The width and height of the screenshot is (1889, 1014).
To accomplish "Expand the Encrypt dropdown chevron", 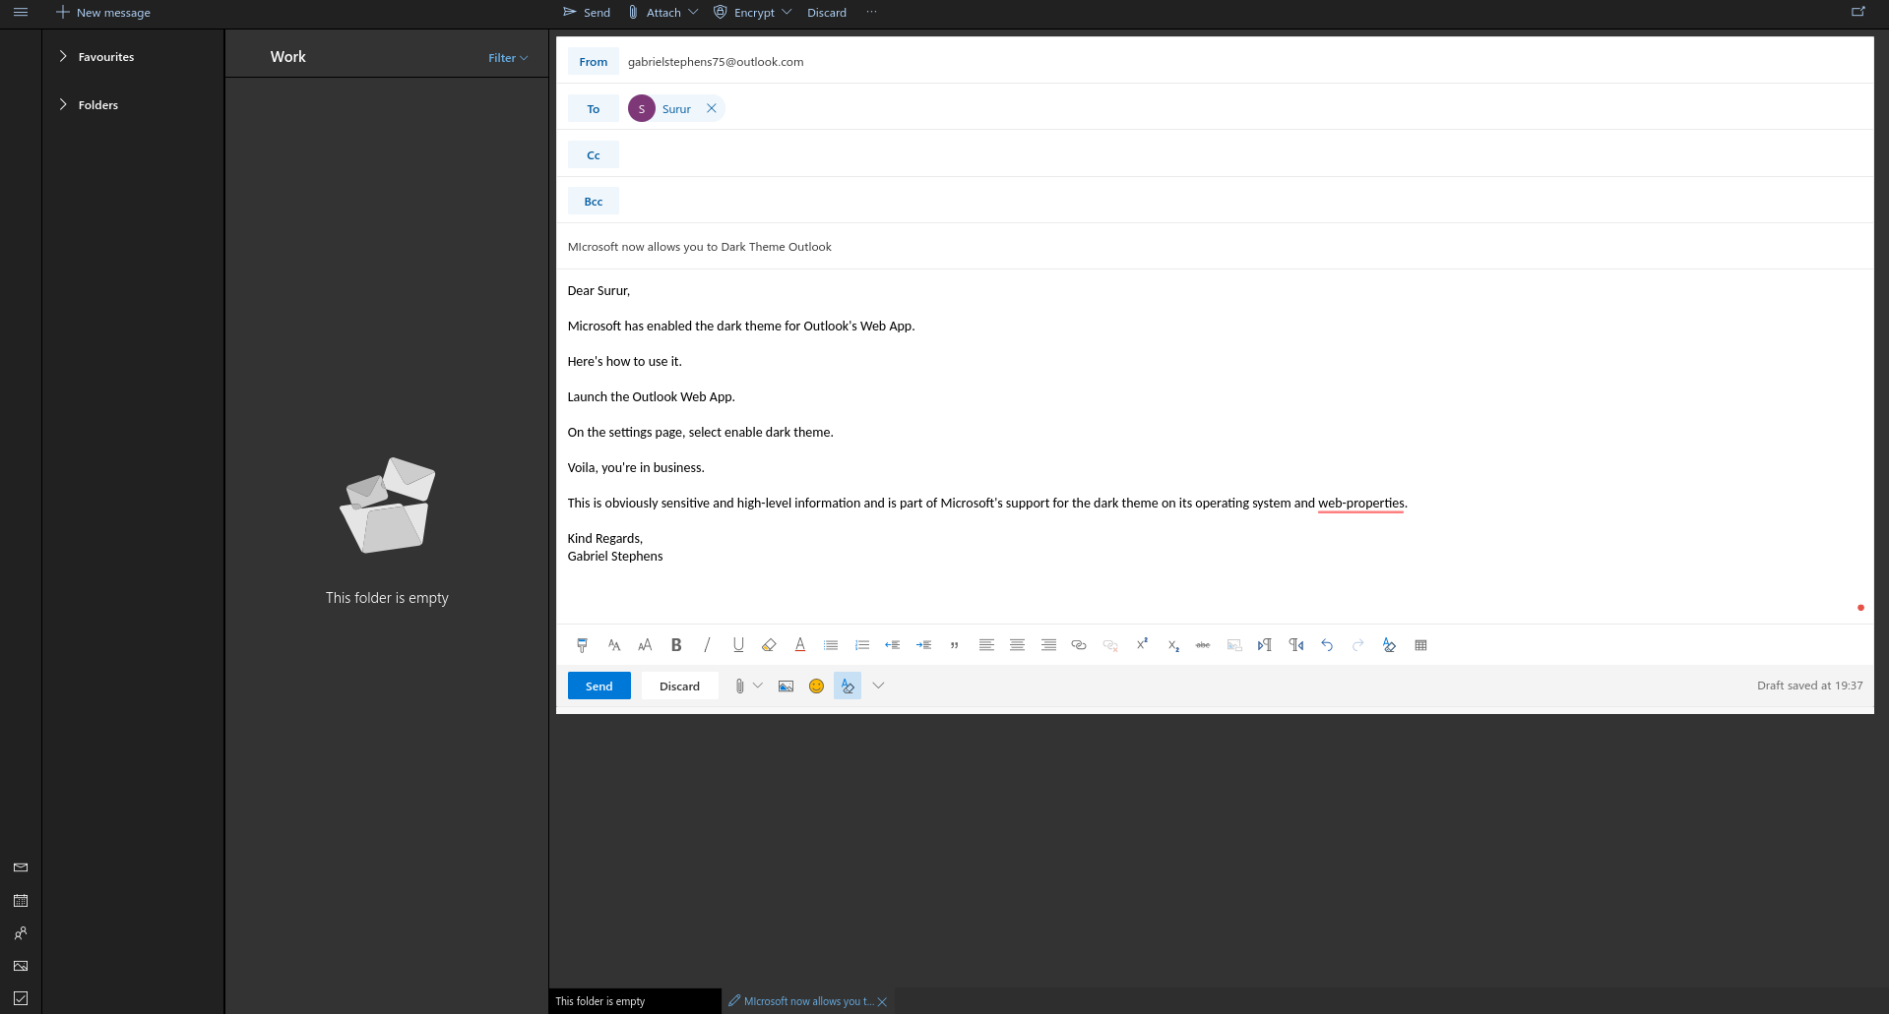I will (x=787, y=12).
